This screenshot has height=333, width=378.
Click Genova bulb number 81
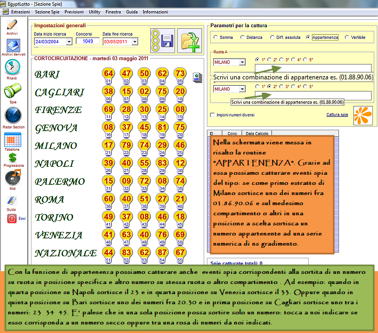coord(162,127)
